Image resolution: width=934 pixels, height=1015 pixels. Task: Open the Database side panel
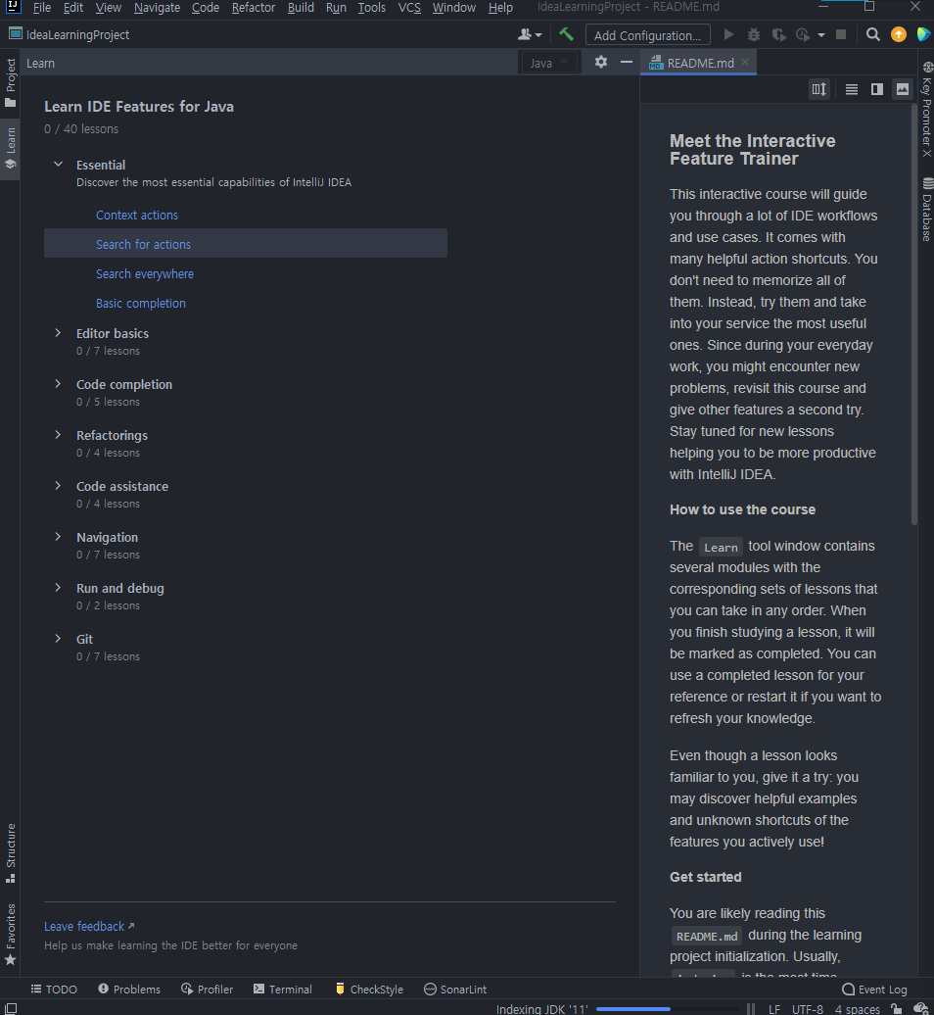(927, 209)
